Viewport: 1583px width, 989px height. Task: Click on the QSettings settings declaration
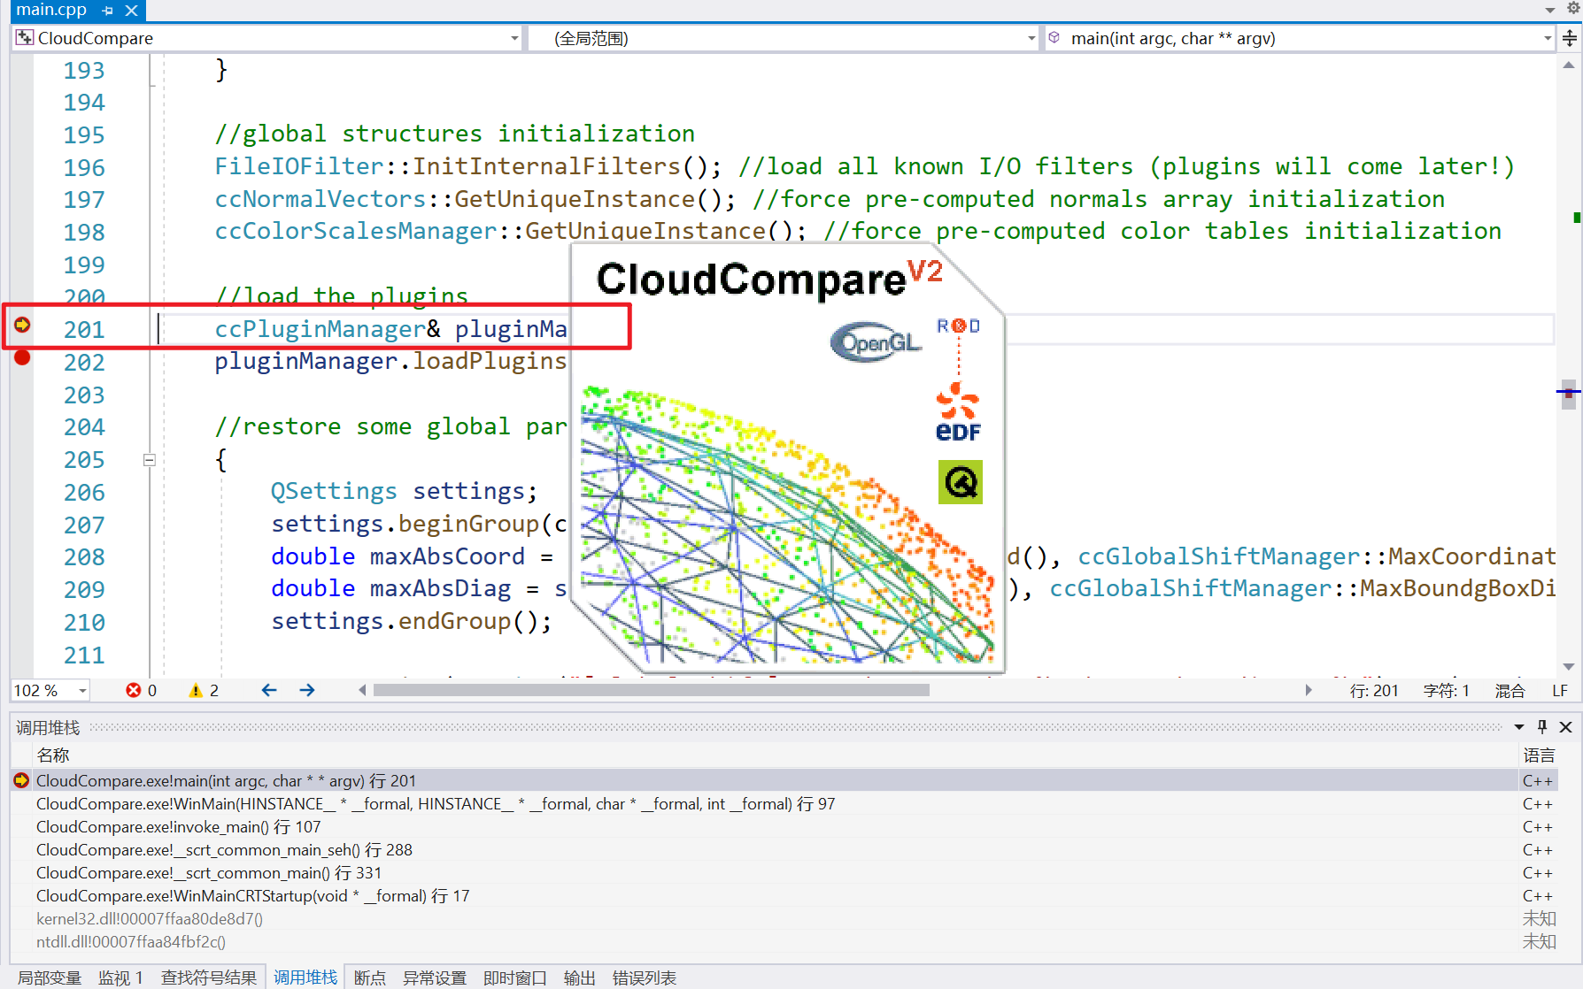404,491
